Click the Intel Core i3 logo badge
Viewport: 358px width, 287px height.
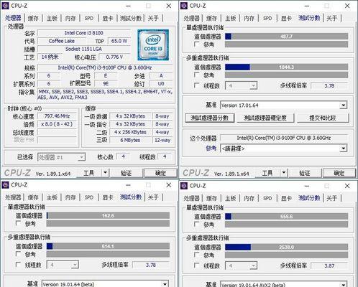(153, 44)
